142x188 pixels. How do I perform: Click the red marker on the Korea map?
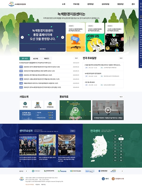(96, 146)
